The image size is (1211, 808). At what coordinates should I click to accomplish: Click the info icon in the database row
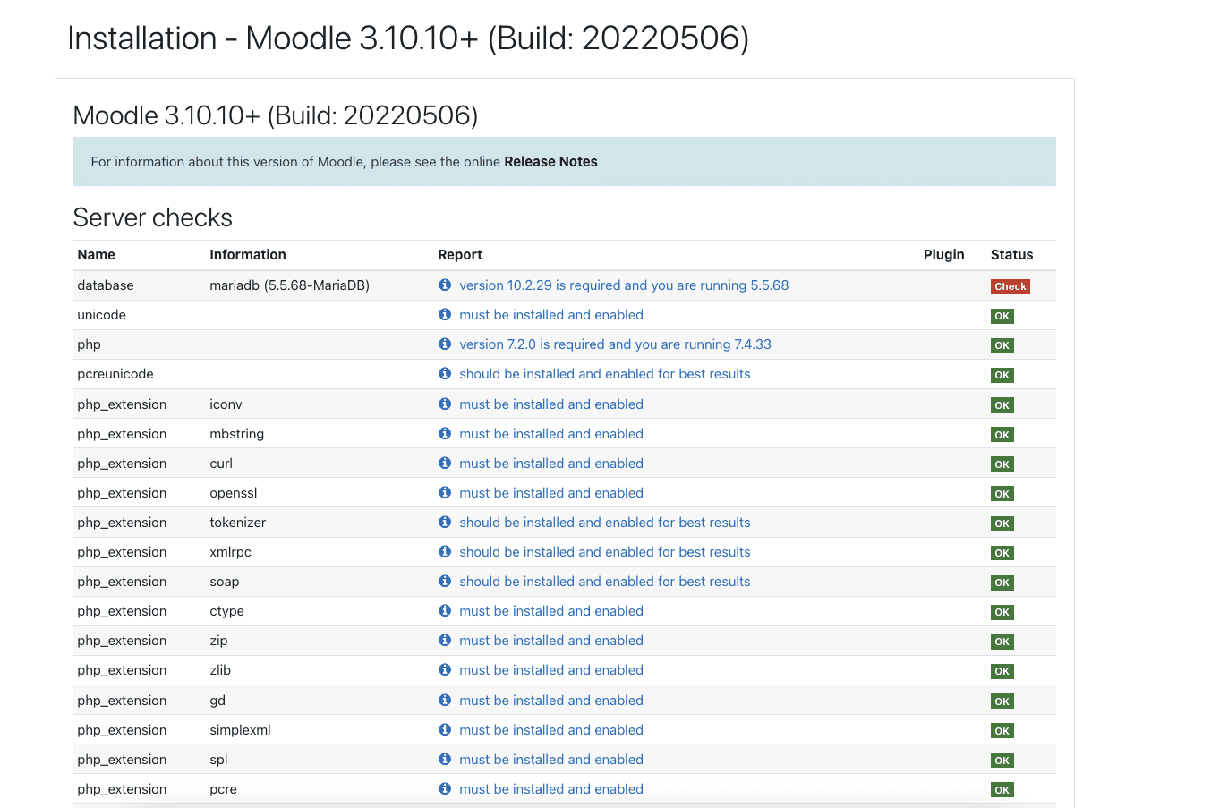click(445, 285)
